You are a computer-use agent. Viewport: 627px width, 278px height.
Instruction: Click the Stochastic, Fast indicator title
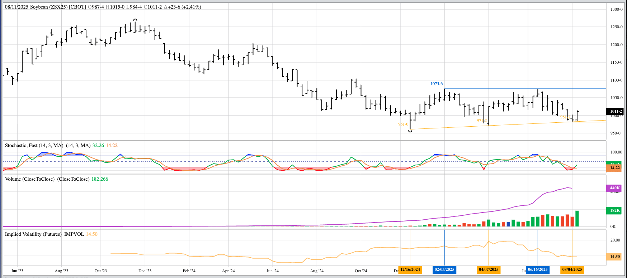pos(34,145)
